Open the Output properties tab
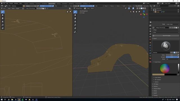The height and width of the screenshot is (101, 180). tap(150, 31)
